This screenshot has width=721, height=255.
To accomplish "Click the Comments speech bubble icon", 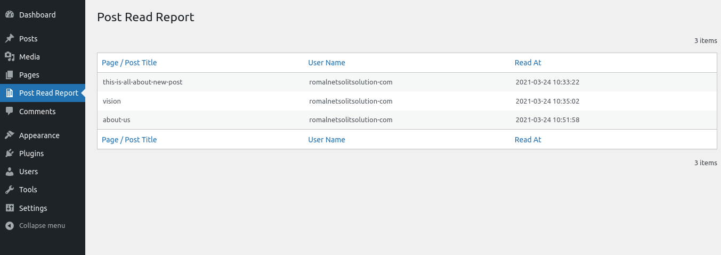I will (x=10, y=112).
